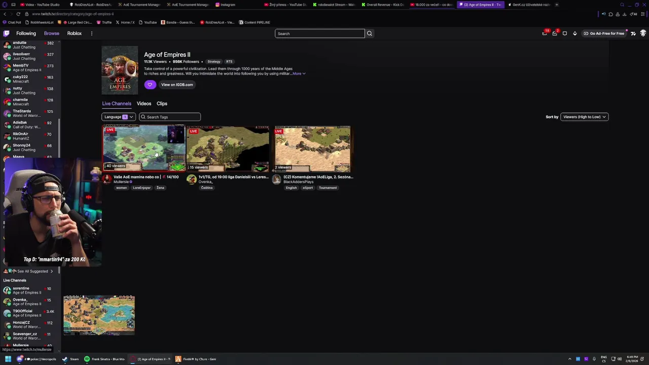Reload page with the browser refresh icon

click(x=18, y=14)
